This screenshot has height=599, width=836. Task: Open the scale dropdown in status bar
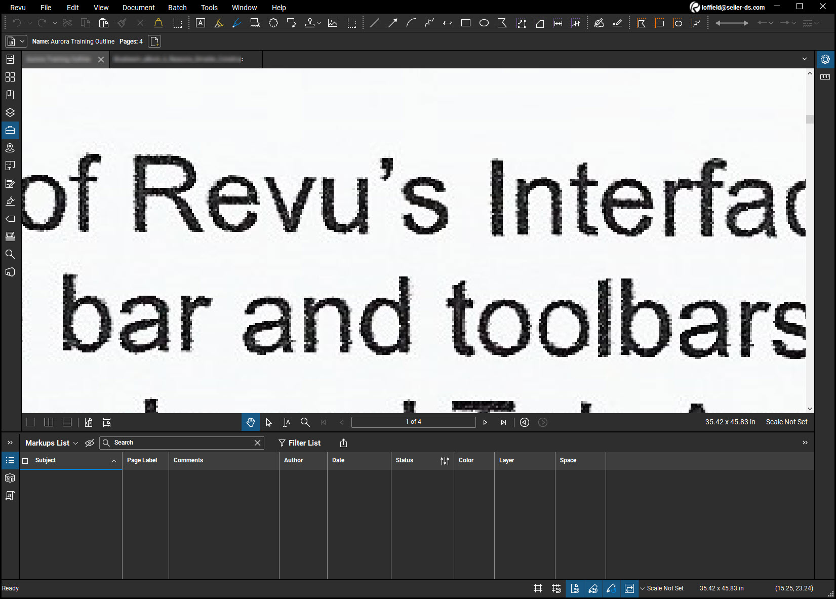point(643,588)
